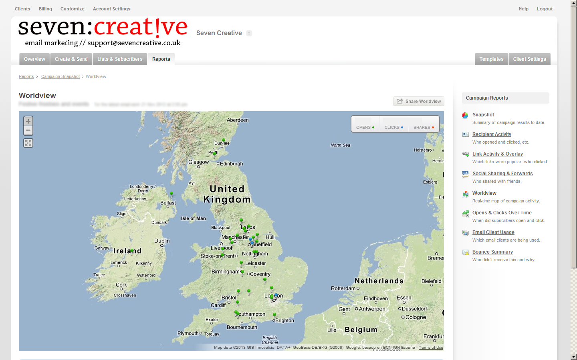Zoom out on the map
This screenshot has height=360, width=577.
28,130
